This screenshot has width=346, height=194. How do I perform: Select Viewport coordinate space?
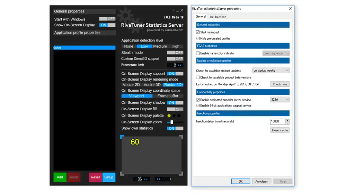(136, 96)
